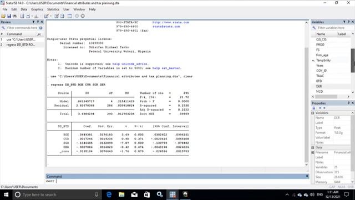Click the _rc column header in Review

coord(39,34)
